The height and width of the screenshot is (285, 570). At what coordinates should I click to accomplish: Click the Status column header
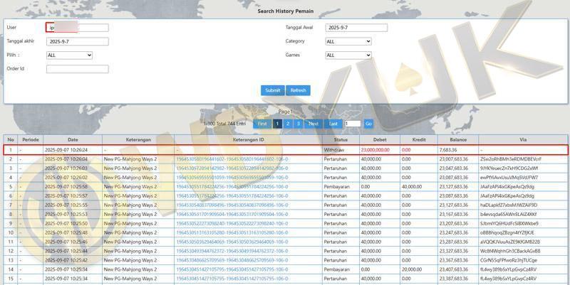(x=341, y=139)
